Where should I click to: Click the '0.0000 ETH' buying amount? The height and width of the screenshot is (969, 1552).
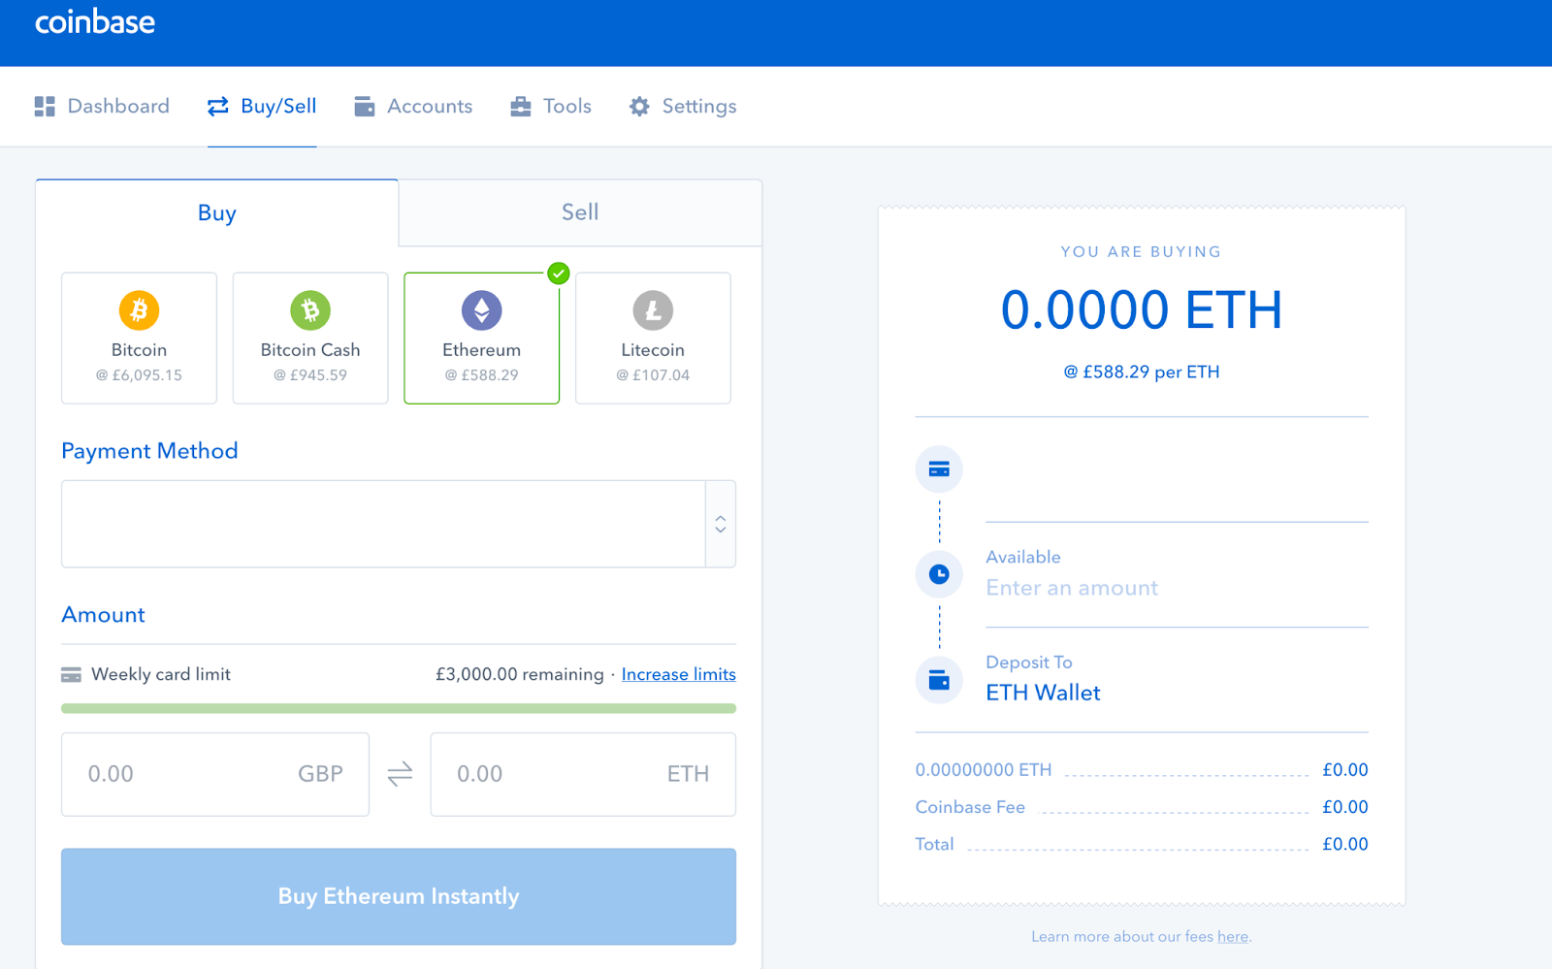tap(1142, 310)
